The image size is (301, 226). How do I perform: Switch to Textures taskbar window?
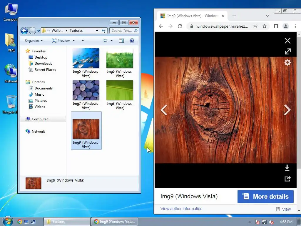pos(67,222)
